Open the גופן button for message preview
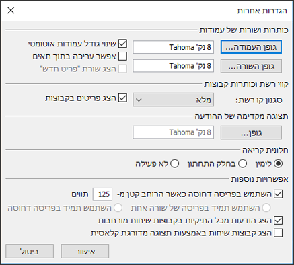 point(251,132)
